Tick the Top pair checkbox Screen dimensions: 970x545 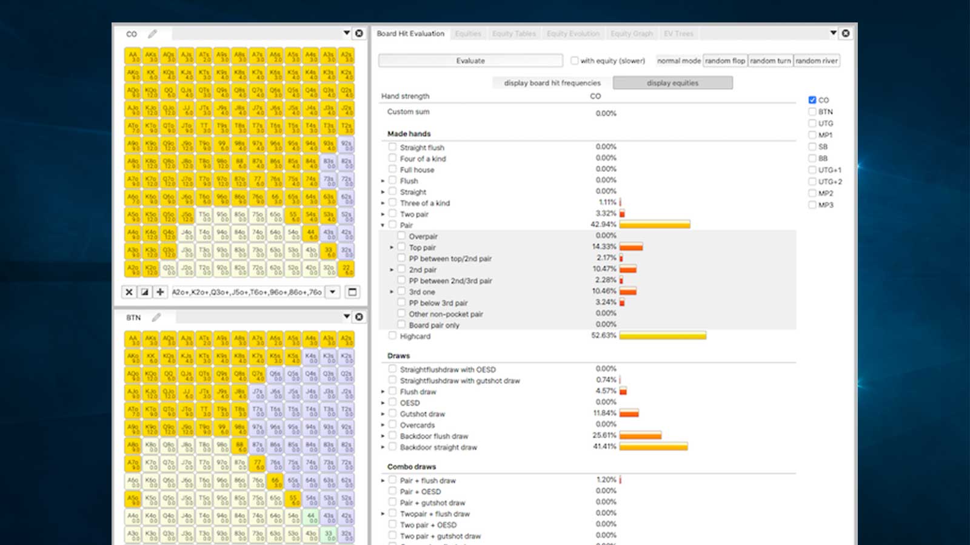401,247
